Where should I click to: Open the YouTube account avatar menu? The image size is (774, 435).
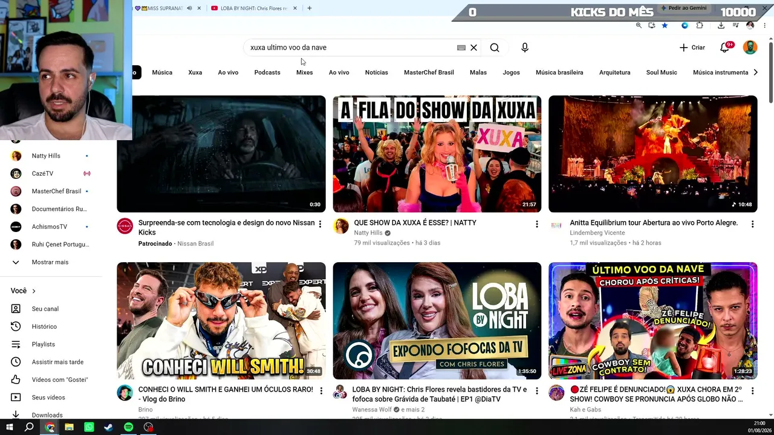pos(750,48)
